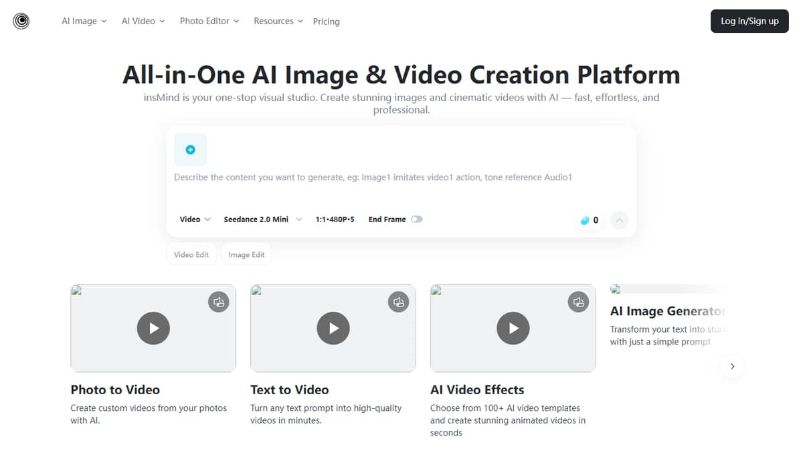Expand the Resources menu

click(x=278, y=21)
